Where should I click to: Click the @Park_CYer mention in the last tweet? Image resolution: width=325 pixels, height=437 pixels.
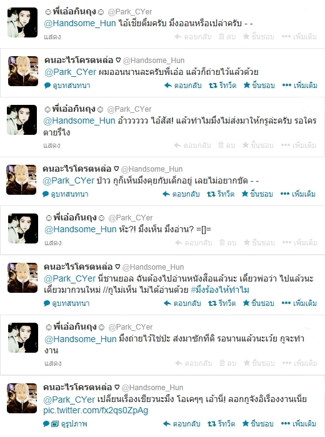[x=69, y=400]
